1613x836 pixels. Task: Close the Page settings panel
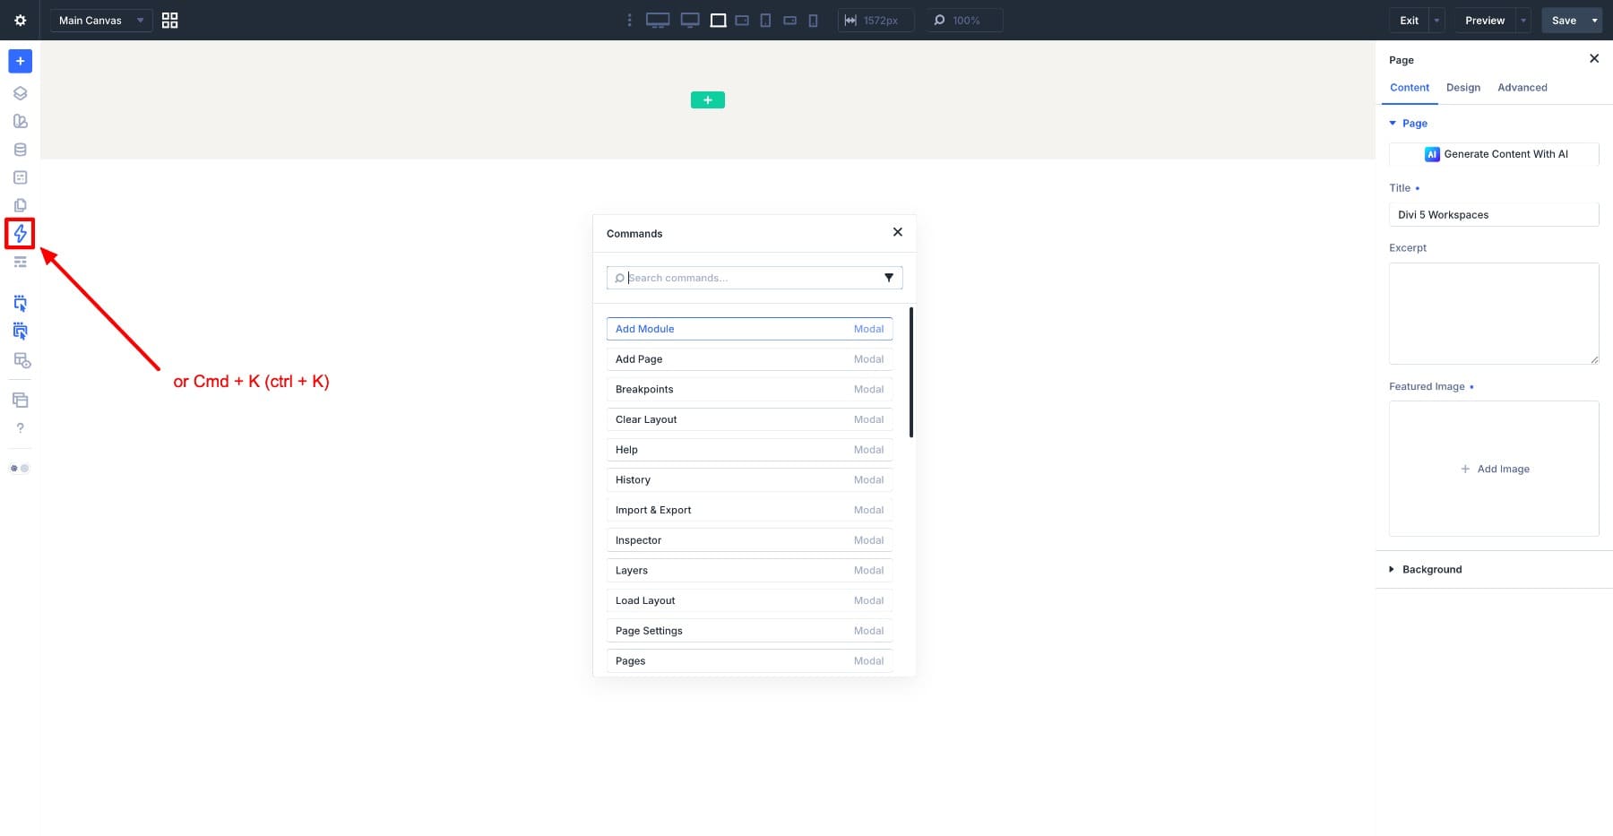pyautogui.click(x=1593, y=58)
